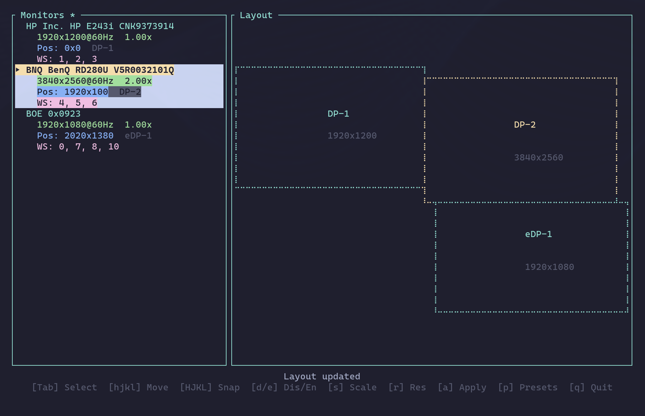Select workspaces list WS: 4, 5, 6

(67, 103)
